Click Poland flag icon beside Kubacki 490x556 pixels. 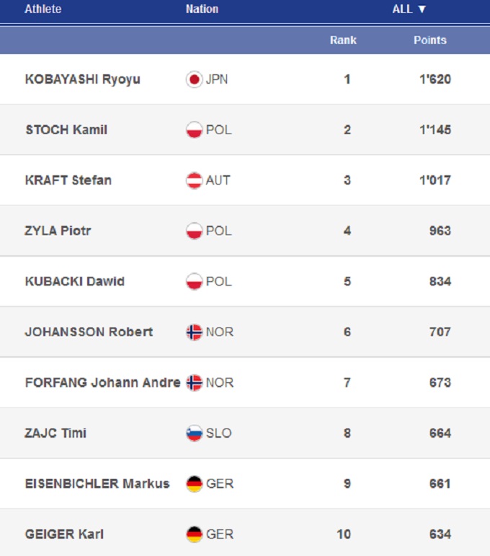click(194, 281)
